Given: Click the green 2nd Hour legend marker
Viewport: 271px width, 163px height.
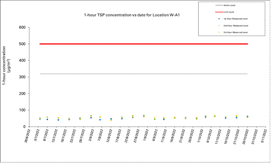Looking at the screenshot, I should (x=220, y=25).
